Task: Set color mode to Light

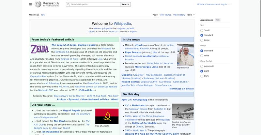Action: pos(202,71)
